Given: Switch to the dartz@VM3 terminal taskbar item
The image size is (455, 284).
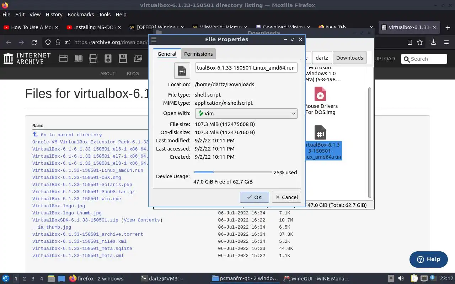Looking at the screenshot, I should click(x=162, y=279).
